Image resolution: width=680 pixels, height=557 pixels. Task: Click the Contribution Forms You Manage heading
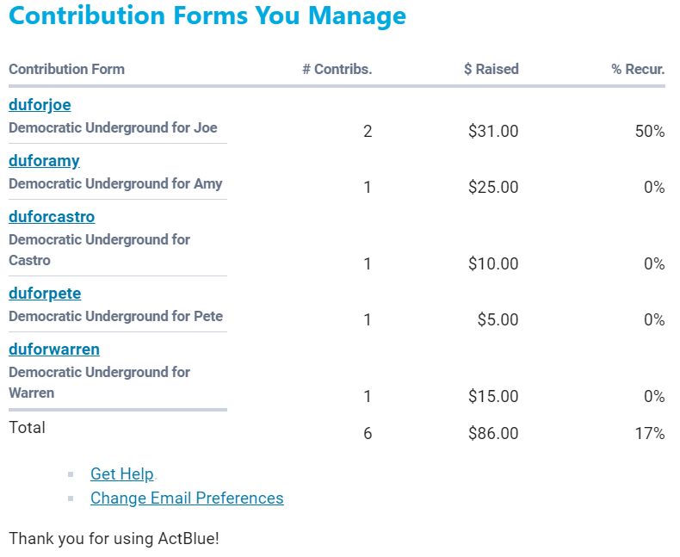point(207,16)
